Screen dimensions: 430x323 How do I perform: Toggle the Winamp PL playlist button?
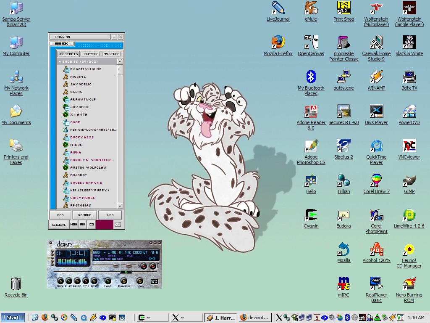[x=153, y=266]
